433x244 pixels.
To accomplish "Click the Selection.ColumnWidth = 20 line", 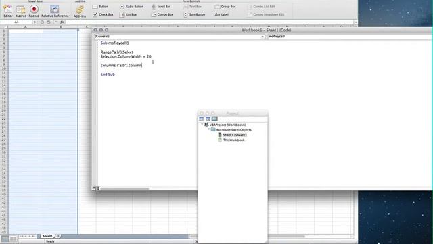I will [126, 56].
